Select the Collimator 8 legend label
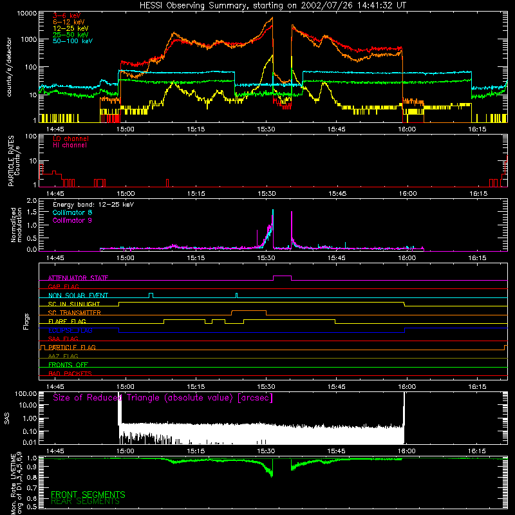Screen dimensions: 515x515 [x=72, y=212]
